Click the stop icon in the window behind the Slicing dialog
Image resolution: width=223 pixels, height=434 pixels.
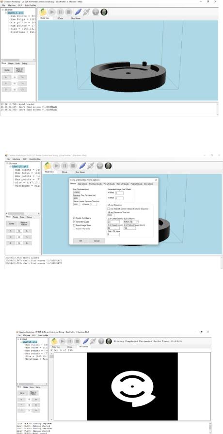[x=73, y=166]
